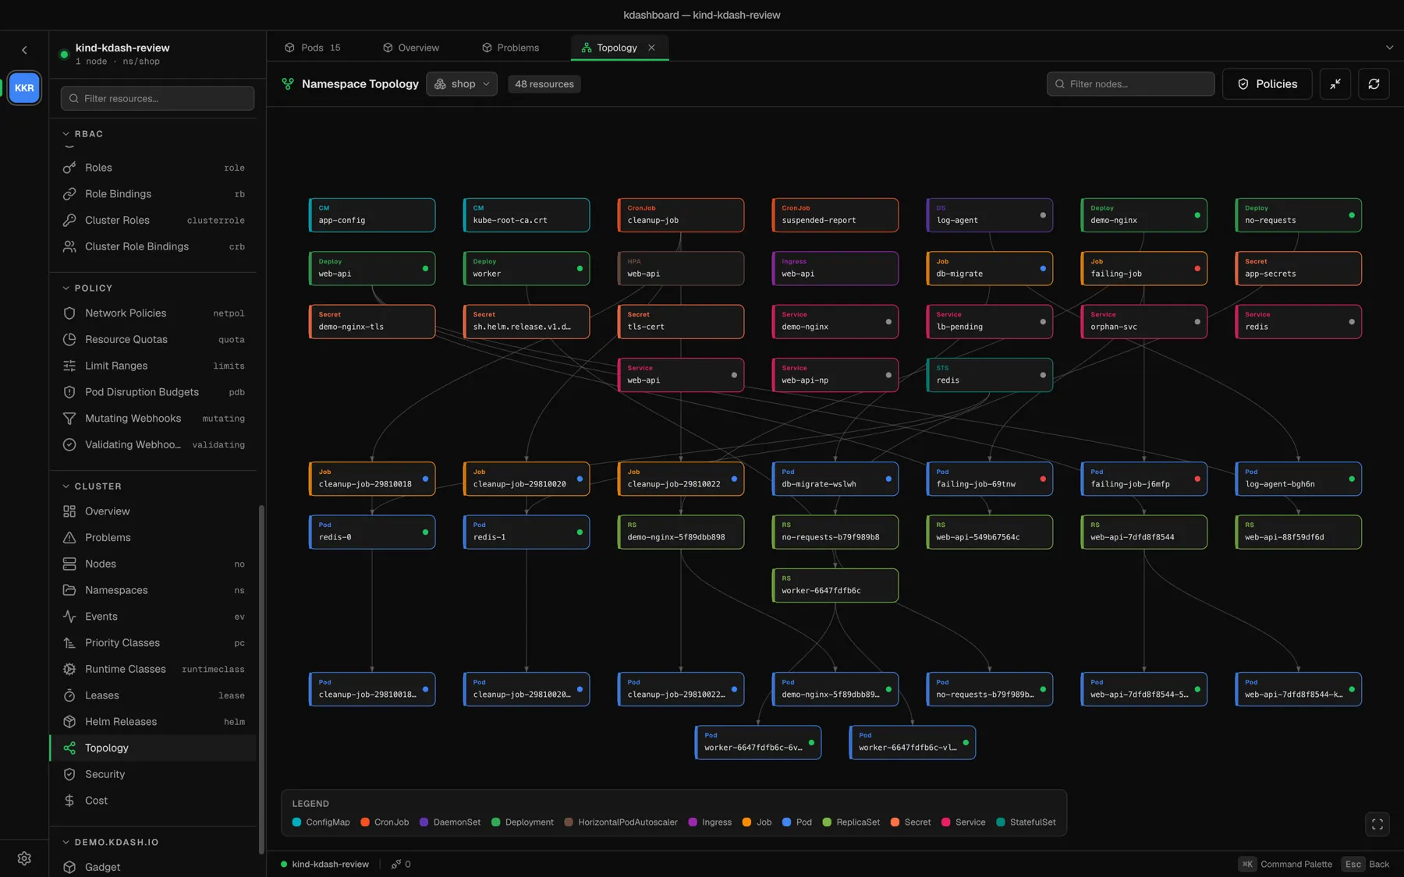The width and height of the screenshot is (1404, 877).
Task: Switch to the Pods tab
Action: [313, 48]
